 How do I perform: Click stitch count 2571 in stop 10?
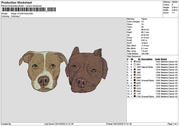(138, 86)
